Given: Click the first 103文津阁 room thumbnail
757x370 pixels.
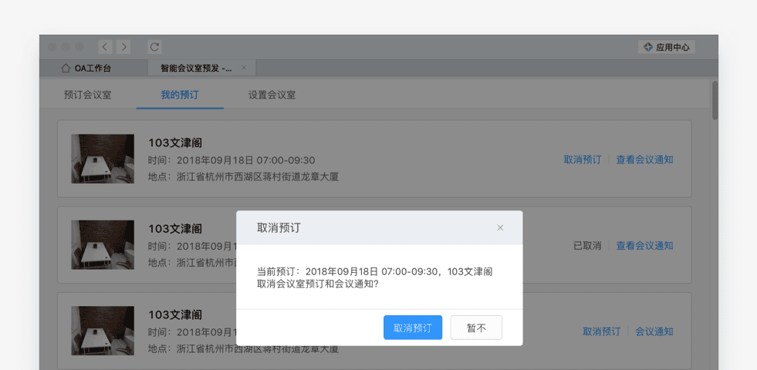Looking at the screenshot, I should coord(103,159).
